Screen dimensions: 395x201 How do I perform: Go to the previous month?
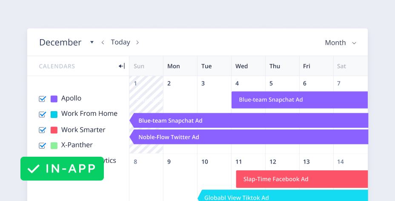coord(103,42)
